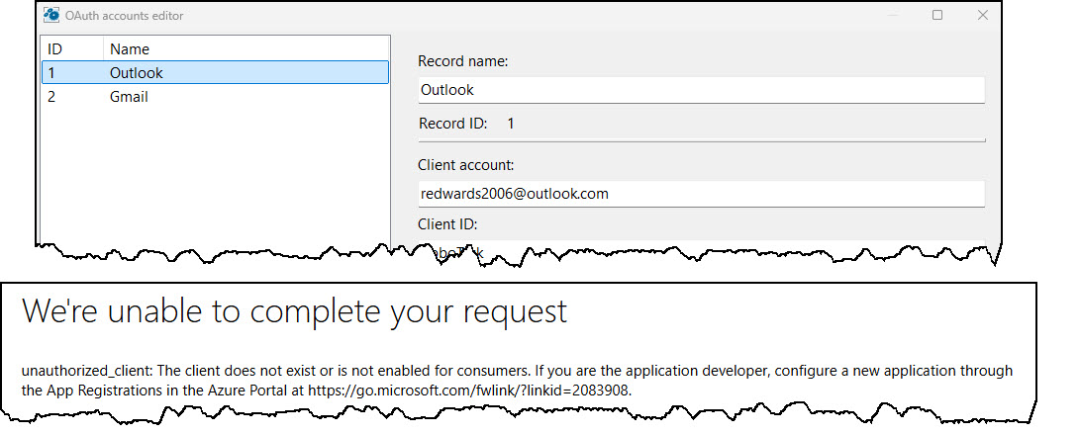Click the Record name label
The height and width of the screenshot is (435, 1080).
tap(463, 61)
